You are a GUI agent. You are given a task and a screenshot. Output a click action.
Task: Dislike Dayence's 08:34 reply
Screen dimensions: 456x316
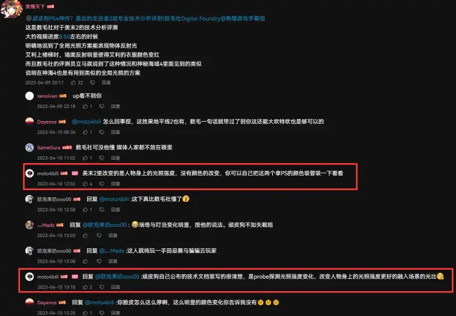click(x=102, y=132)
